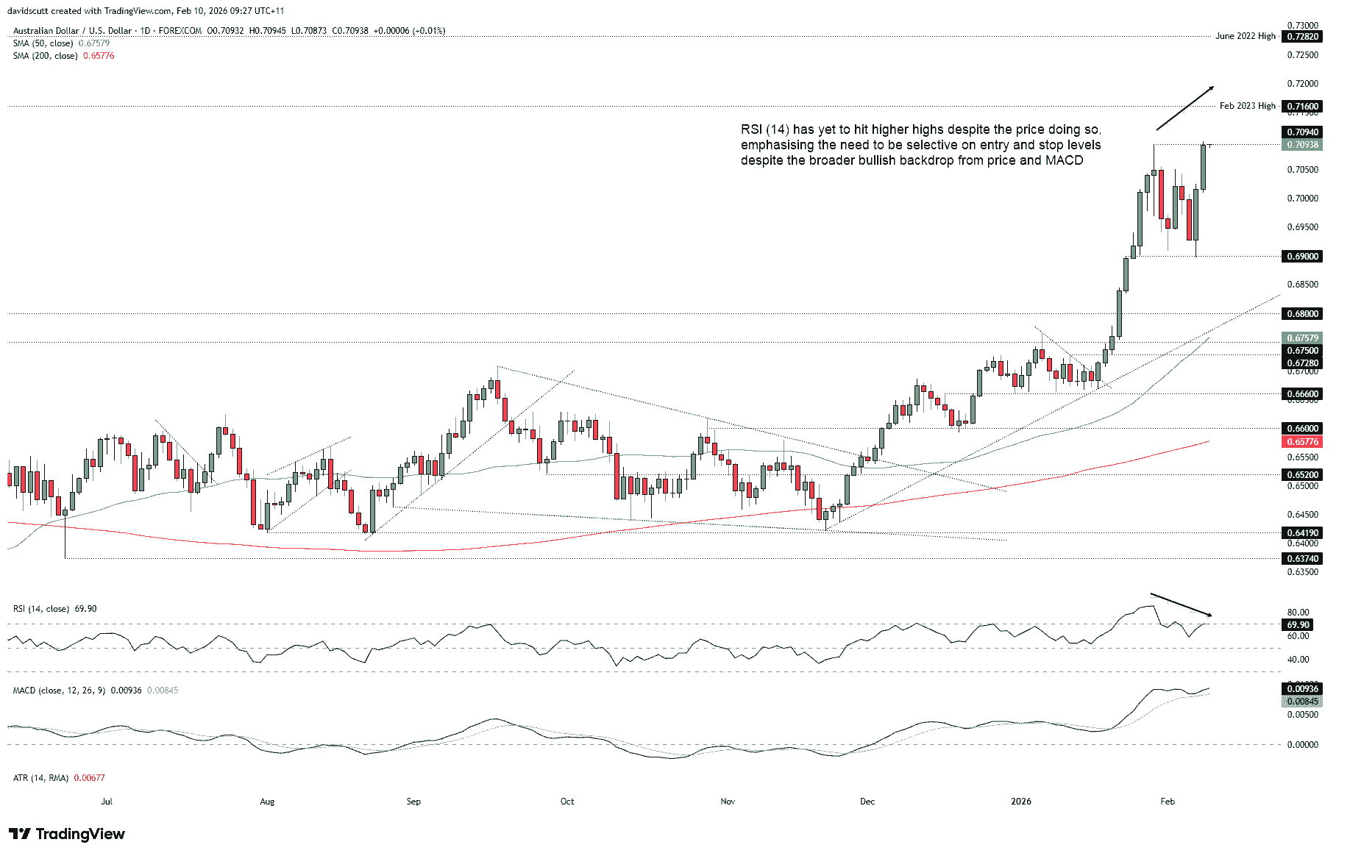Click the 0.71600 price label

pos(1302,107)
